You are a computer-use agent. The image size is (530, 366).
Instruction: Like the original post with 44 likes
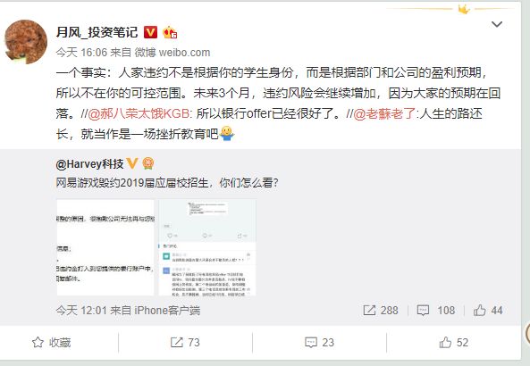[488, 310]
